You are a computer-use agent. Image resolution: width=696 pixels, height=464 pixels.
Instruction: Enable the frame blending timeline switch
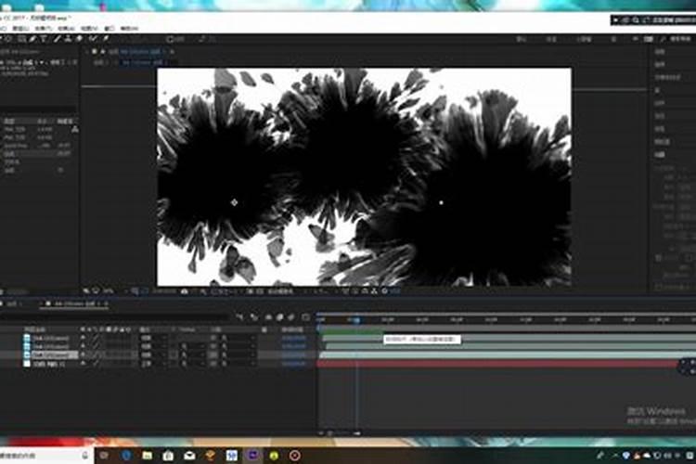pos(279,317)
